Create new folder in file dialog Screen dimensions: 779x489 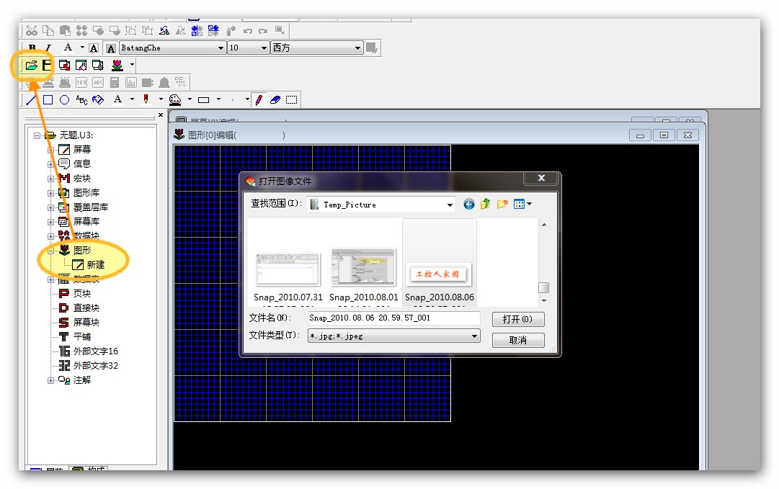(502, 205)
